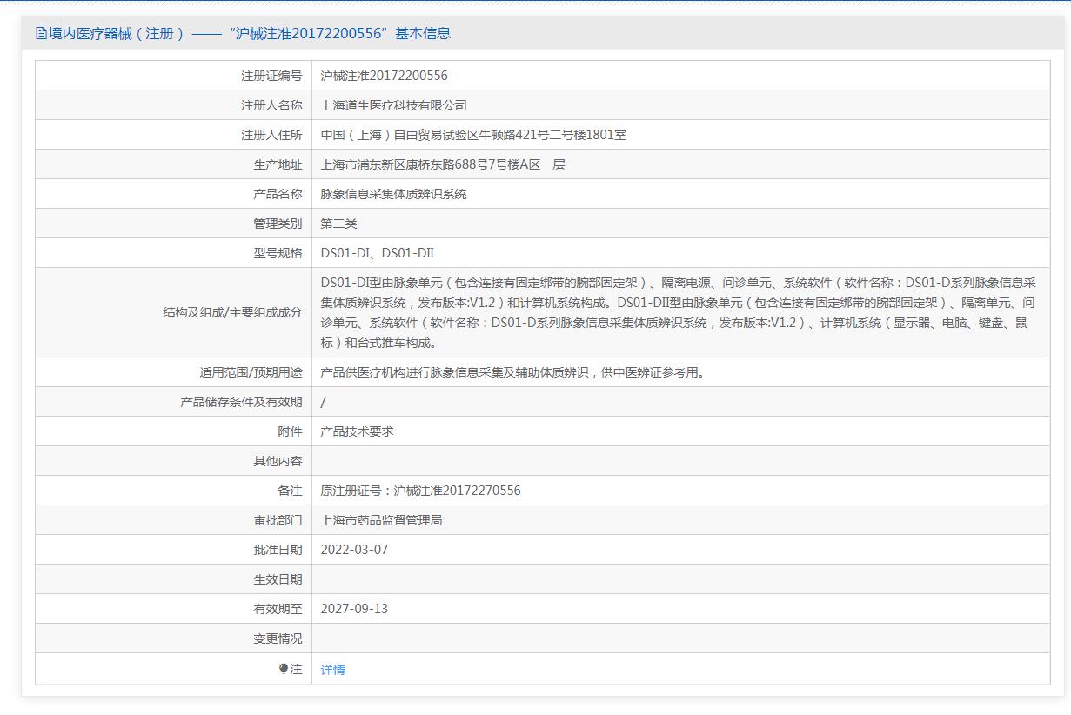
Task: Click the registrant address mentioning 牛顿路421号
Action: point(473,135)
